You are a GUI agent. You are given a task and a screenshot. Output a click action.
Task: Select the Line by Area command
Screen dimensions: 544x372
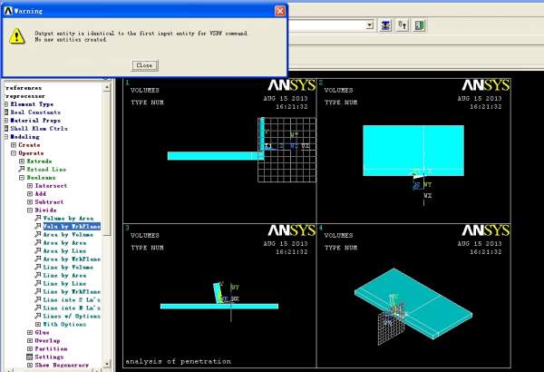point(64,276)
